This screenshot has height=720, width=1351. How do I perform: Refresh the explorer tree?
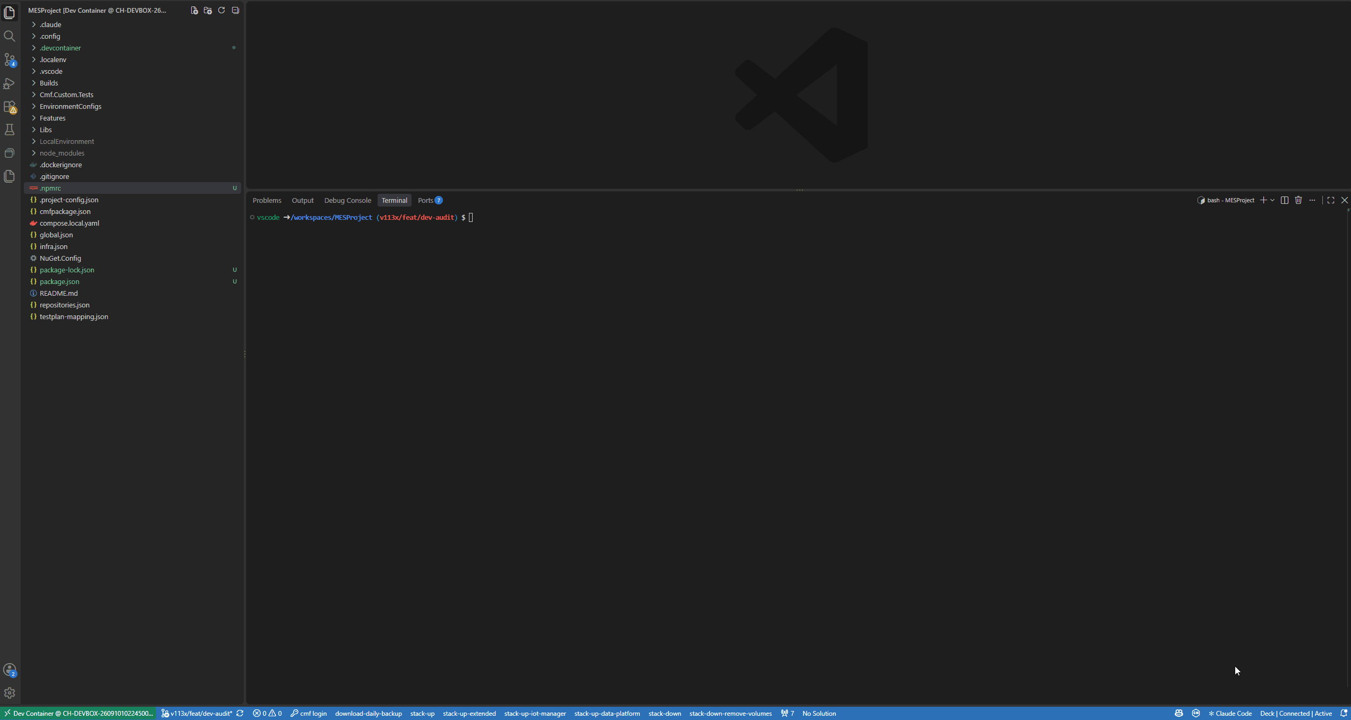click(221, 10)
